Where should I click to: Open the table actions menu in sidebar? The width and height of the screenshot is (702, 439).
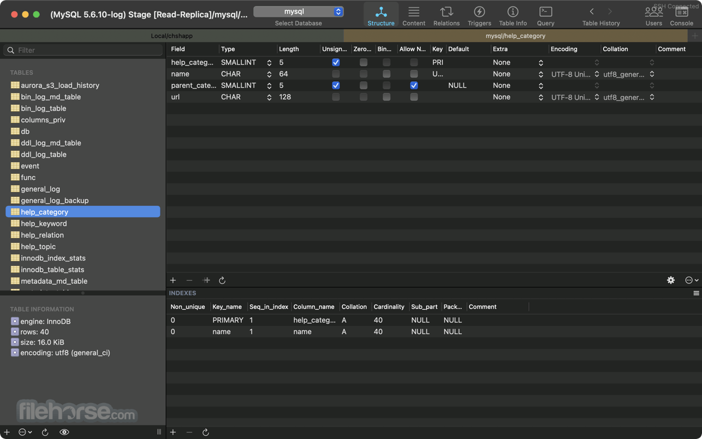point(25,432)
